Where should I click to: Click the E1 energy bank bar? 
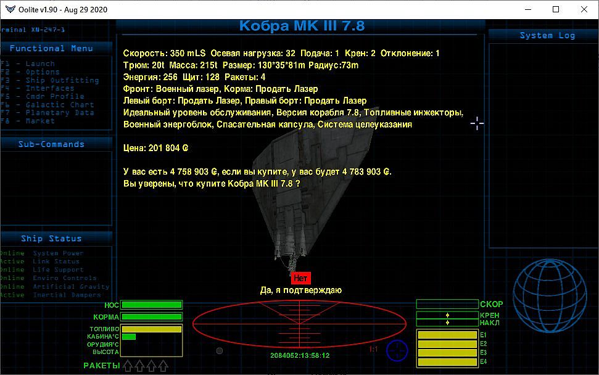click(x=447, y=335)
